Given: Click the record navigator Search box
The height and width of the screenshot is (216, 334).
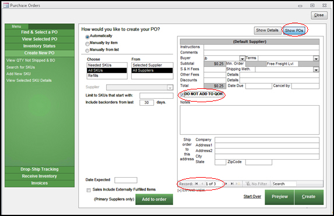Looking at the screenshot, I should coord(284,184).
